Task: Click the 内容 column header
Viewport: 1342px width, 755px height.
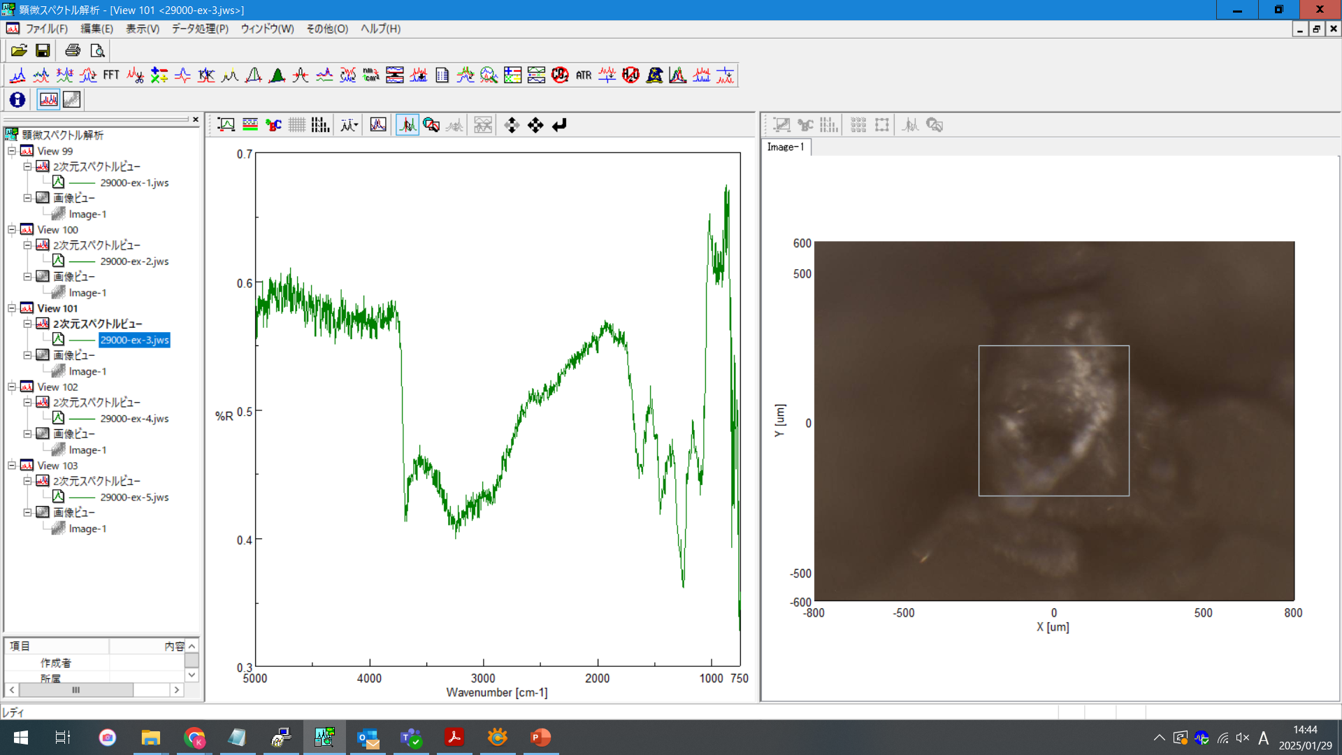Action: 147,646
